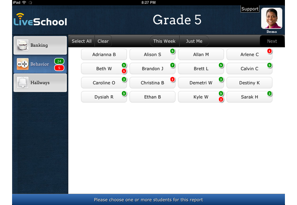Click the status bar loading spinner
Screen dimensions: 297x205
tap(30, 2)
